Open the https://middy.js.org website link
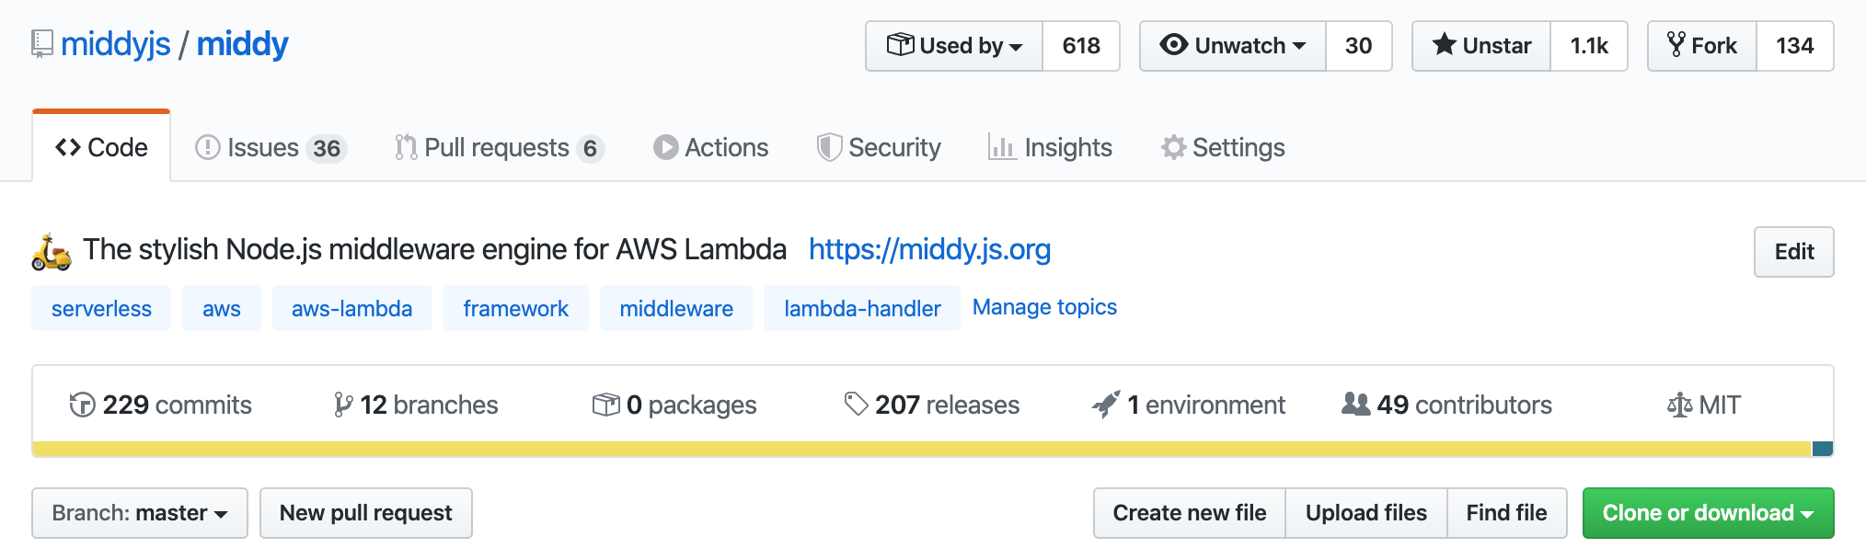The width and height of the screenshot is (1866, 548). 929,249
